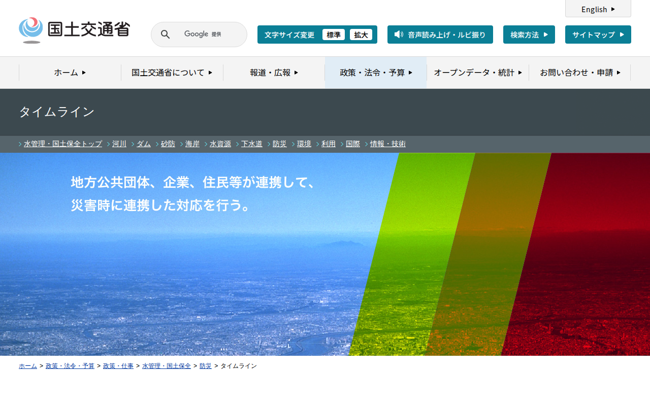Image resolution: width=650 pixels, height=406 pixels.
Task: Click the 国土交通省 logo
Action: [74, 30]
